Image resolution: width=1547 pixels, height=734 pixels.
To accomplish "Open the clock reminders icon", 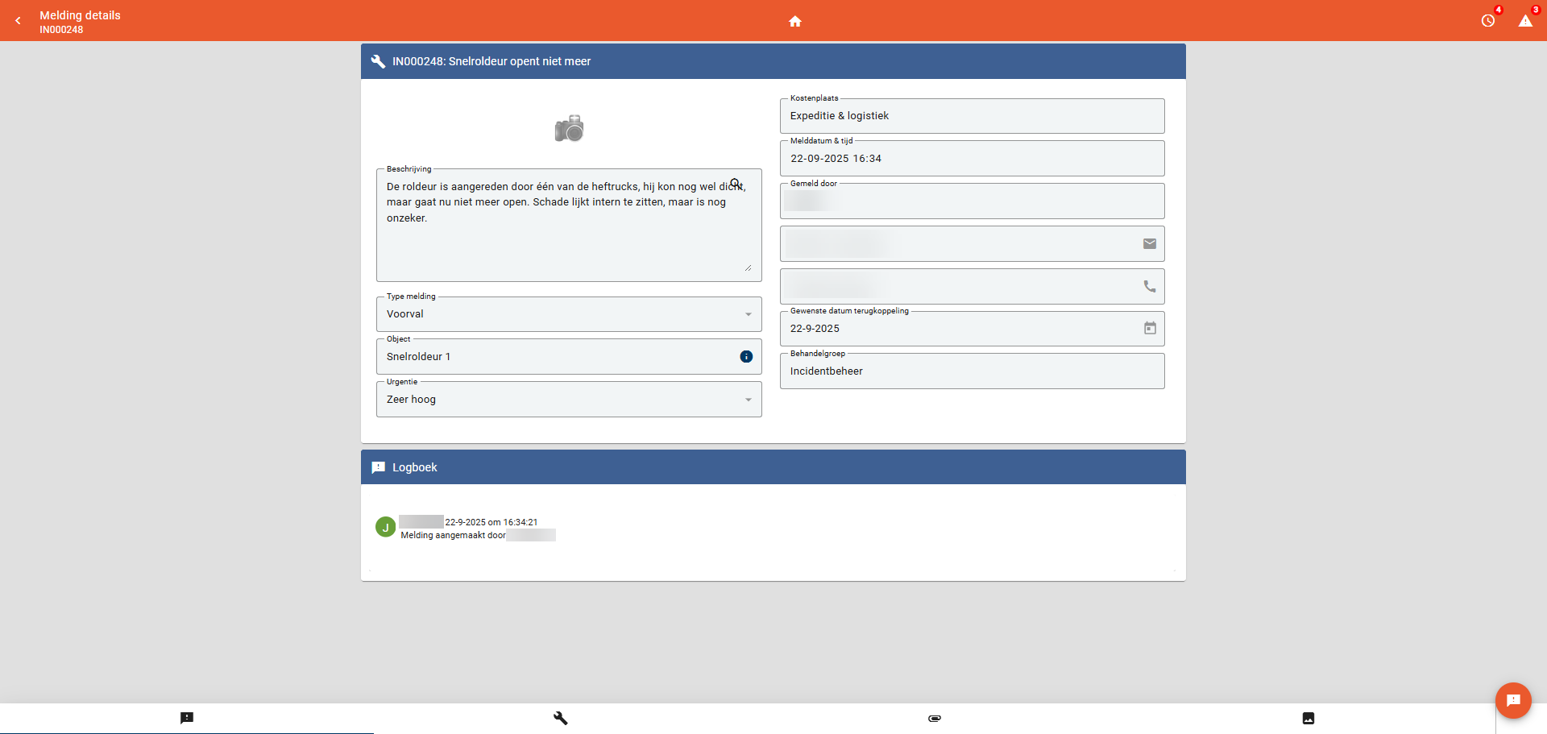I will pos(1487,21).
